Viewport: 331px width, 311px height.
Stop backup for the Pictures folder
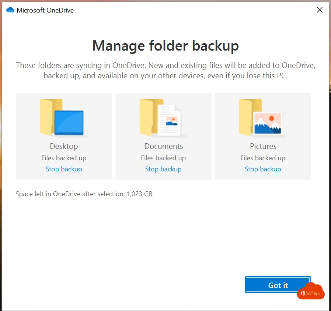tap(263, 169)
